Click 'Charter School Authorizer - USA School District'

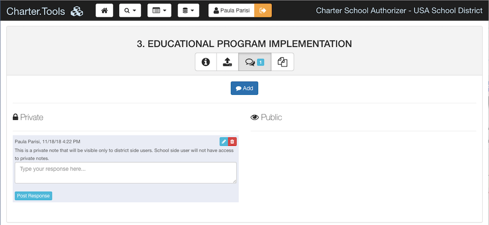(x=399, y=10)
